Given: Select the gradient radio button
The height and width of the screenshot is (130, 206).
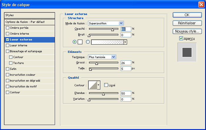Looking at the screenshot, I should pyautogui.click(x=88, y=42).
